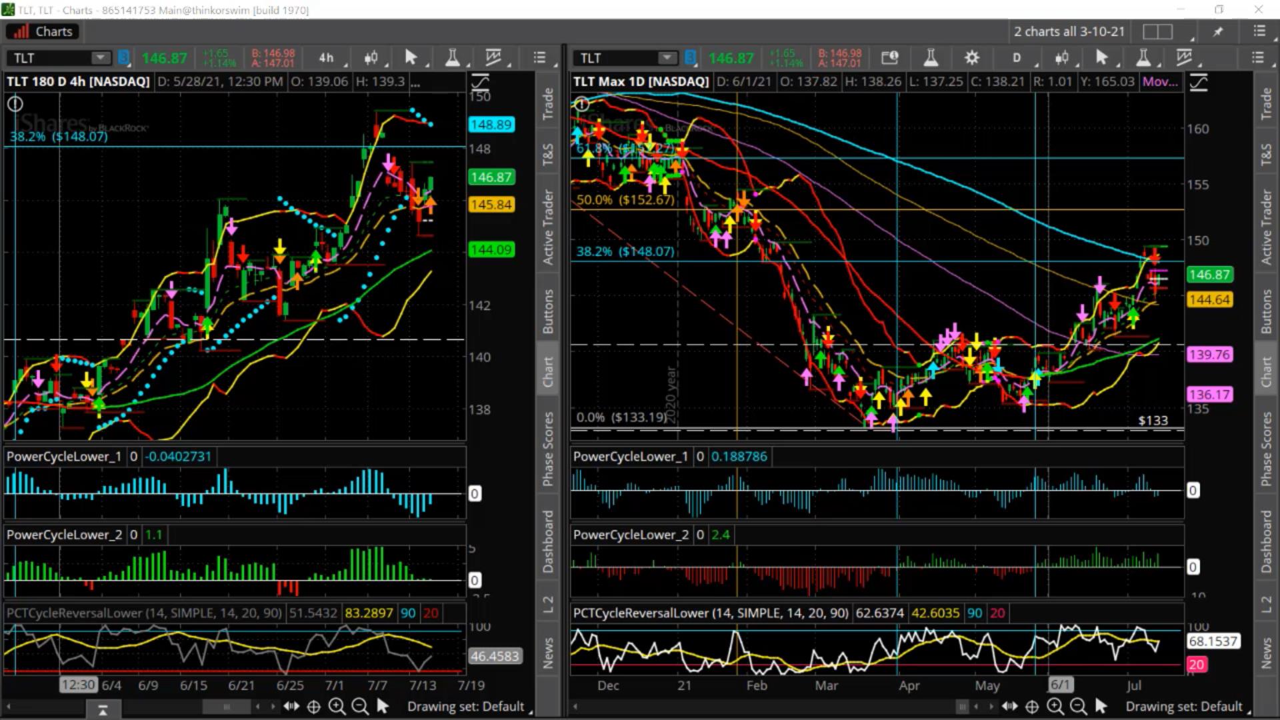This screenshot has width=1280, height=720.
Task: Expand the TLT symbol dropdown on right chart
Action: click(667, 58)
